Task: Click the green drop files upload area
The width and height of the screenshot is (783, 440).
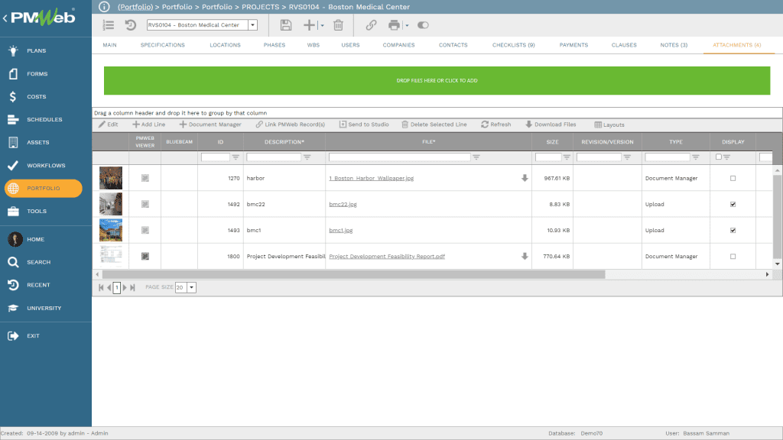Action: tap(437, 80)
